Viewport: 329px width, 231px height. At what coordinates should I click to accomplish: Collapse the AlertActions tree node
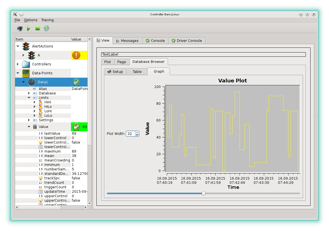(x=18, y=46)
